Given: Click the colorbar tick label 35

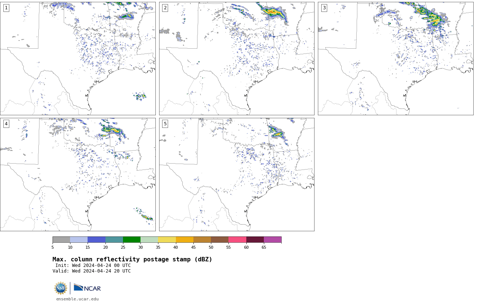Looking at the screenshot, I should tap(158, 247).
